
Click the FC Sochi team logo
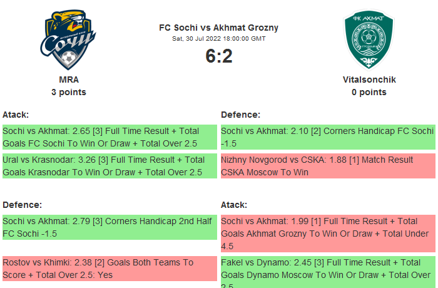(x=69, y=42)
